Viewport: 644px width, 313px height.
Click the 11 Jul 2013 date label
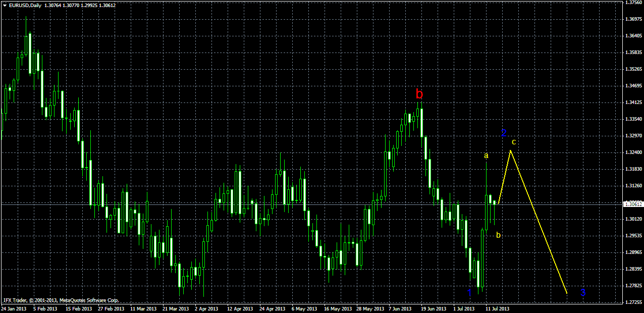pos(498,308)
